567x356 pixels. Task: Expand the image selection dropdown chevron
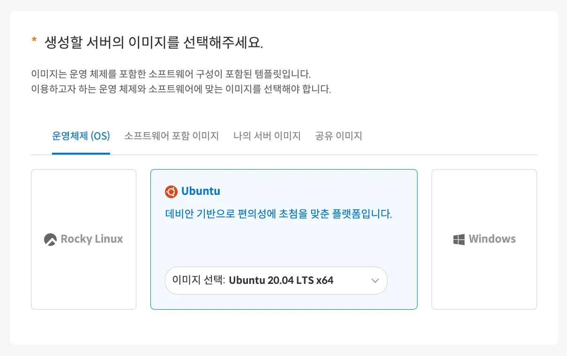coord(375,281)
